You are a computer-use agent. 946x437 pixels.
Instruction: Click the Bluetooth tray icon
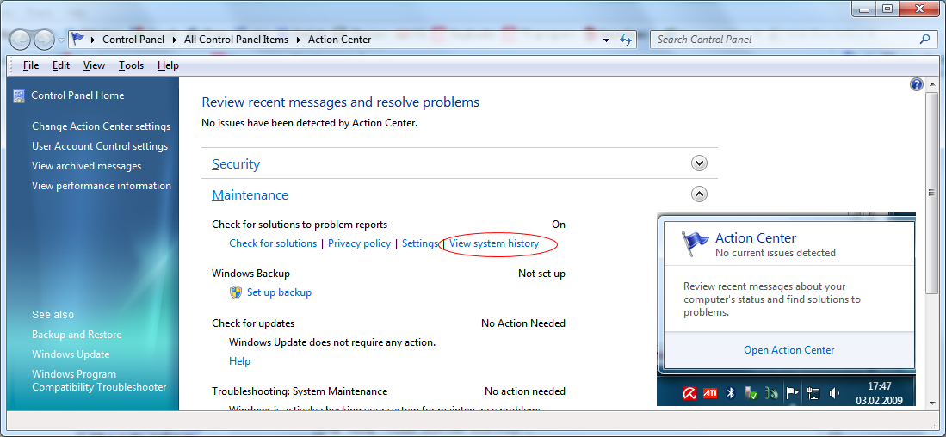731,394
